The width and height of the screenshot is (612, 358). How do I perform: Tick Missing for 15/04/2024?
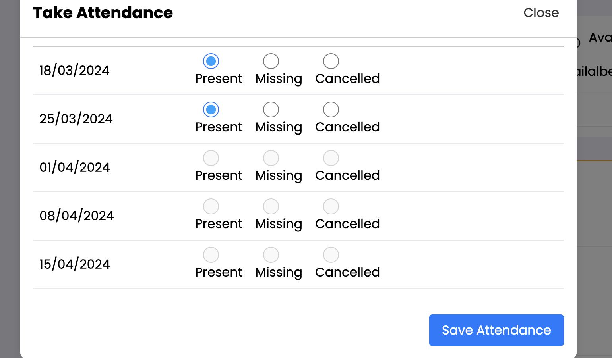click(x=271, y=255)
